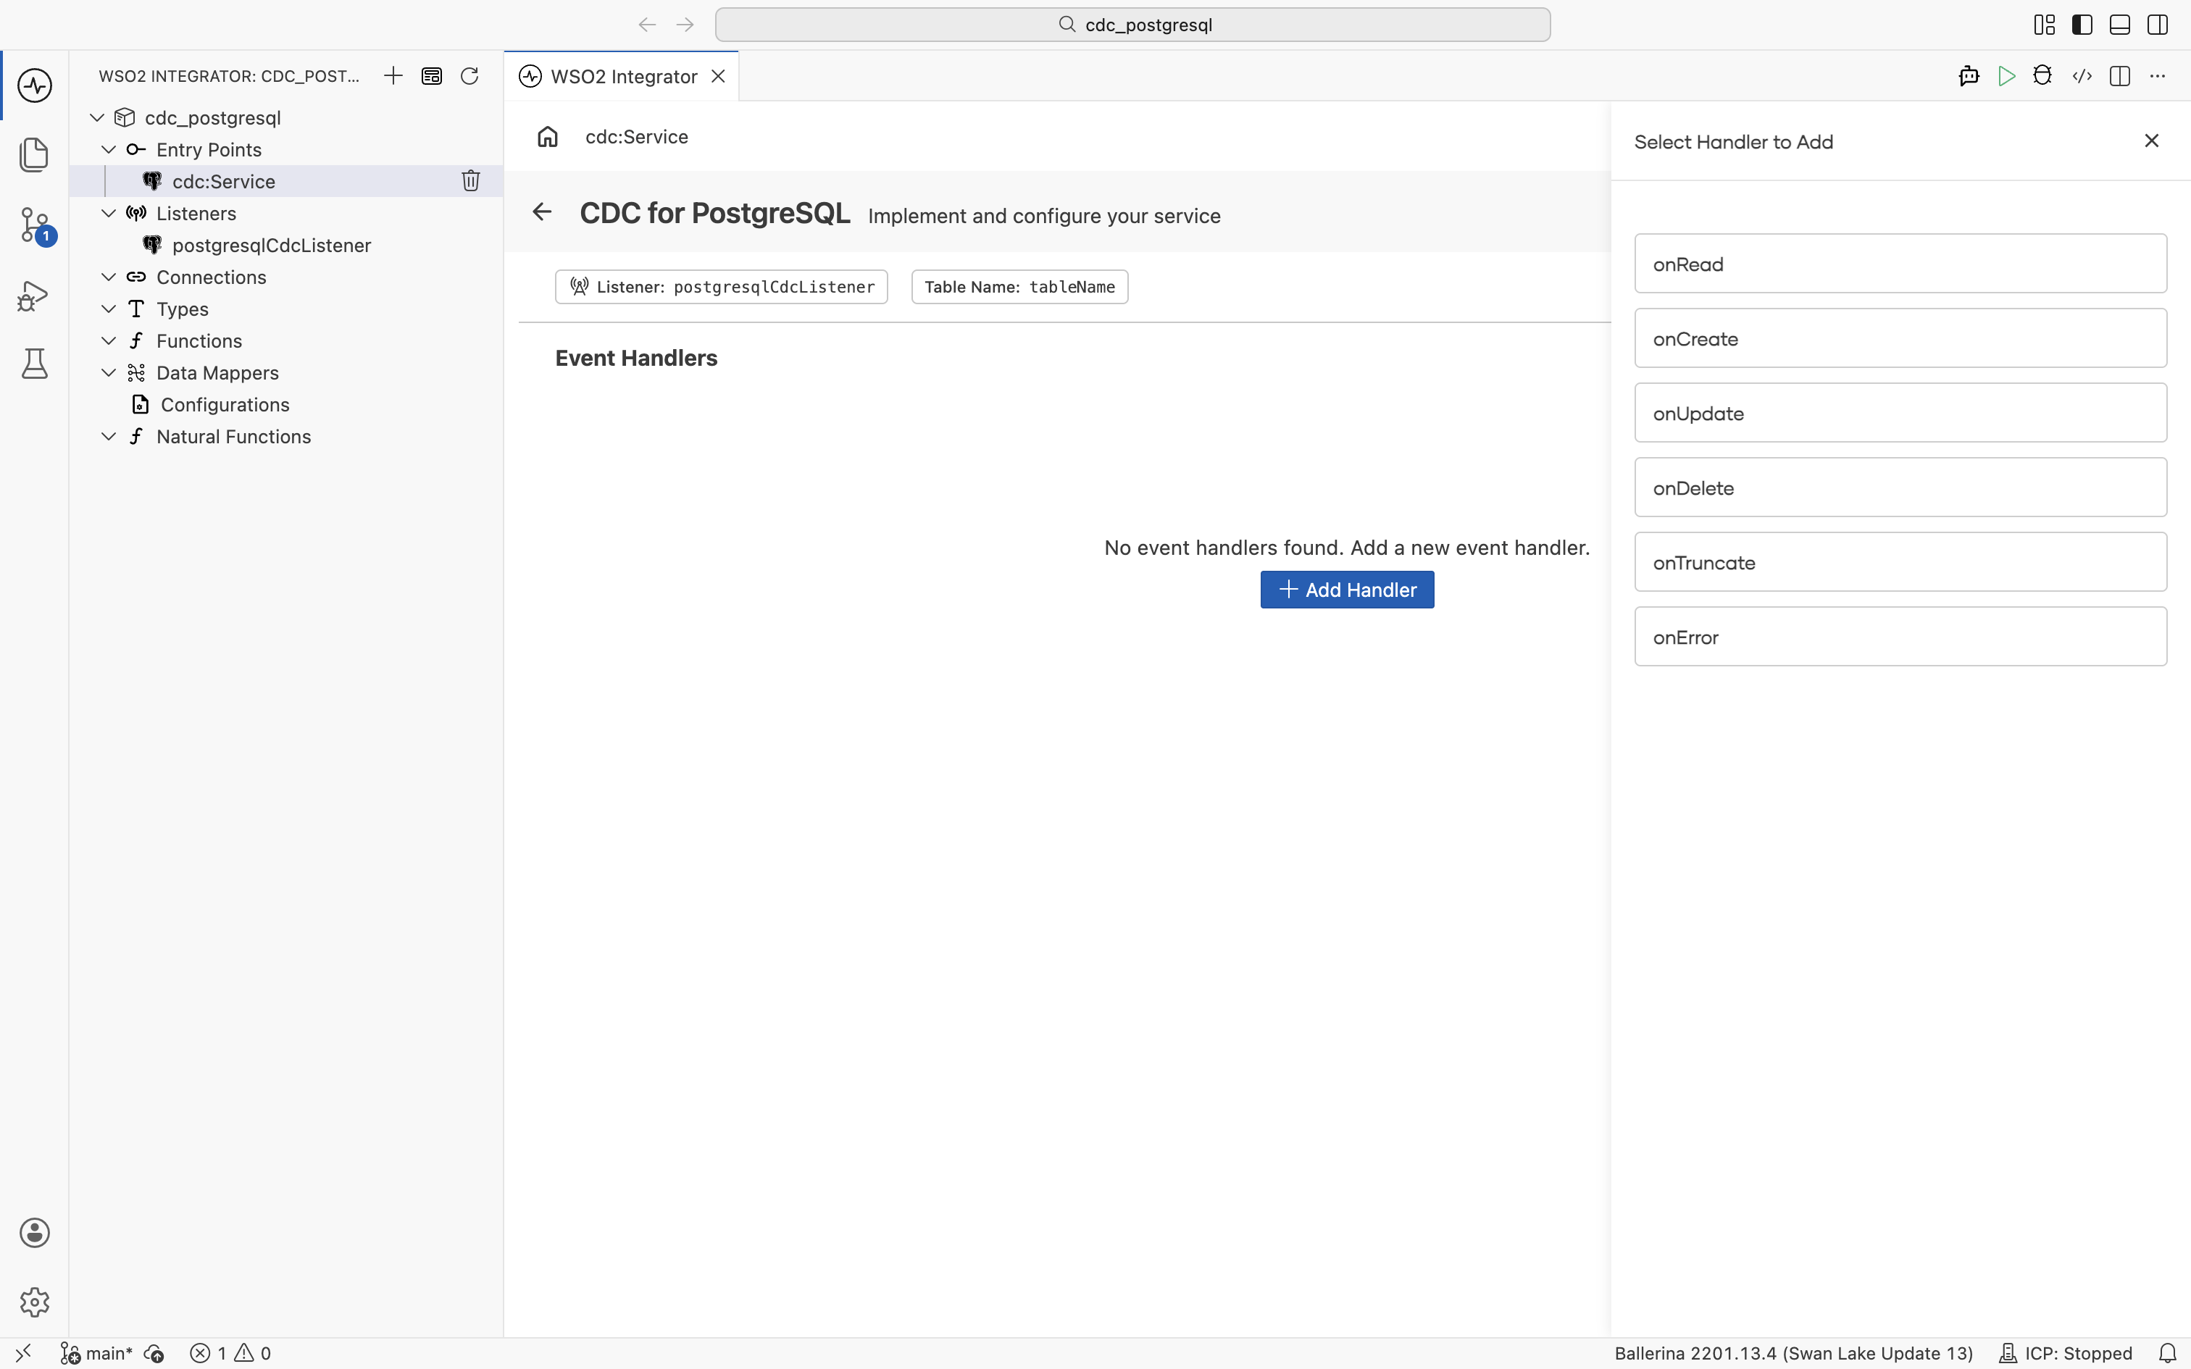Collapse the Connections section

tap(109, 277)
